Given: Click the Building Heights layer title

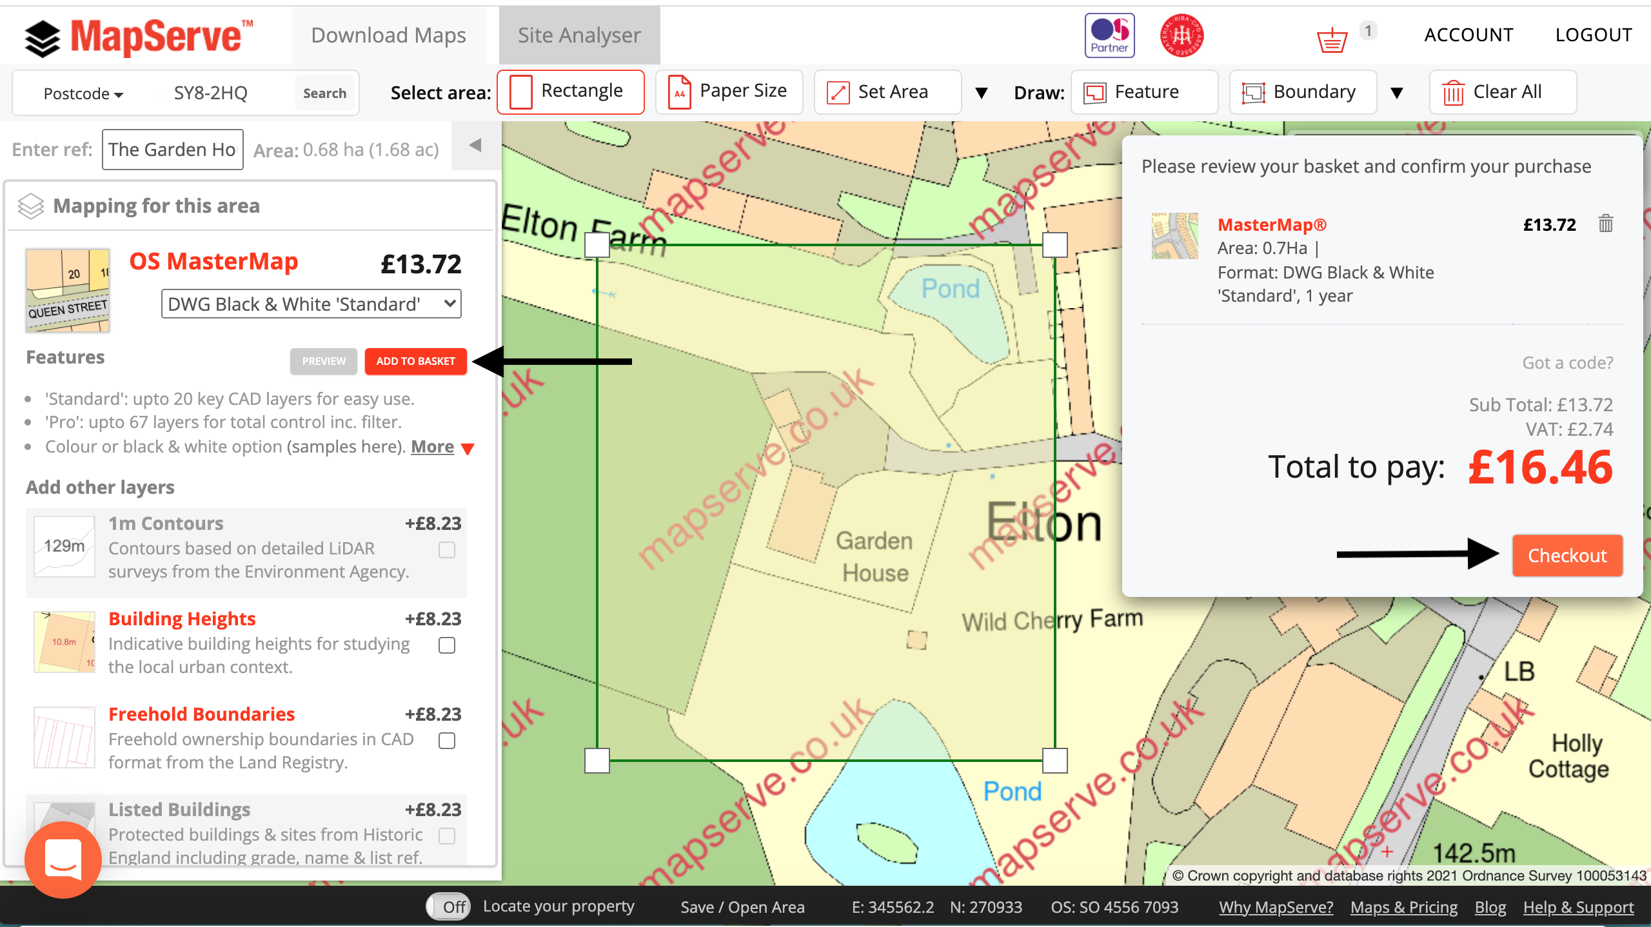Looking at the screenshot, I should coord(182,619).
